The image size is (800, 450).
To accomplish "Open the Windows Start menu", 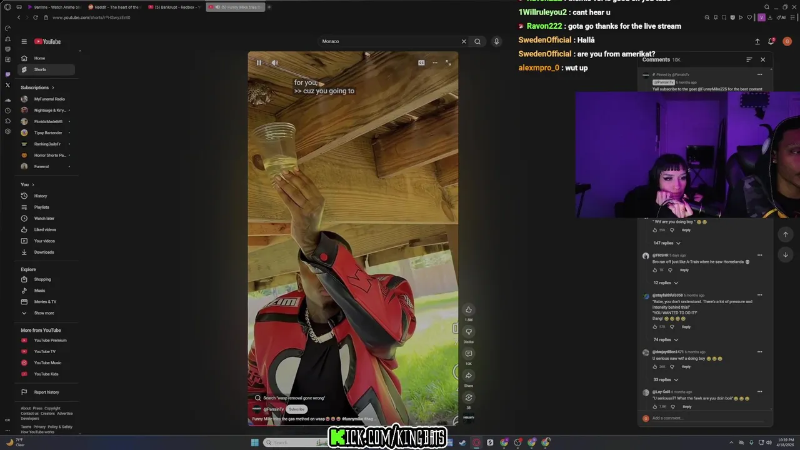I will [x=254, y=442].
